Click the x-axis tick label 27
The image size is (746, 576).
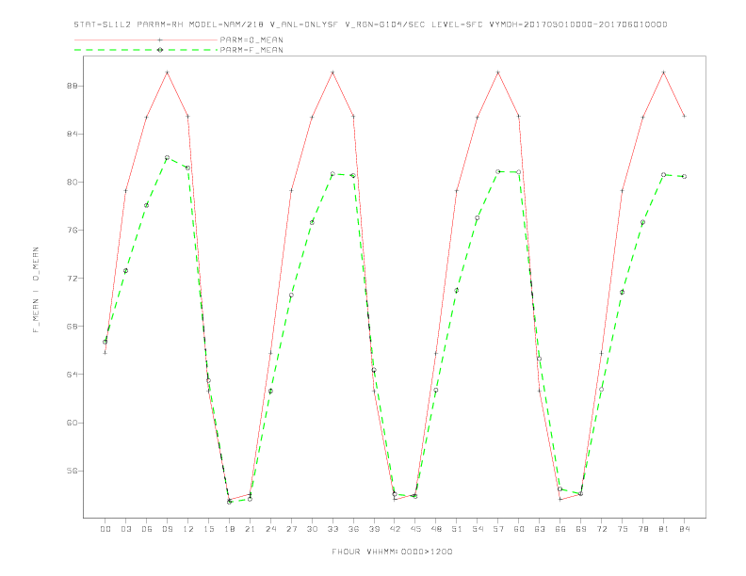(x=291, y=529)
